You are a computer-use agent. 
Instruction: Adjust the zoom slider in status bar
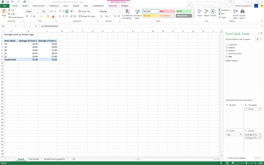click(x=246, y=163)
